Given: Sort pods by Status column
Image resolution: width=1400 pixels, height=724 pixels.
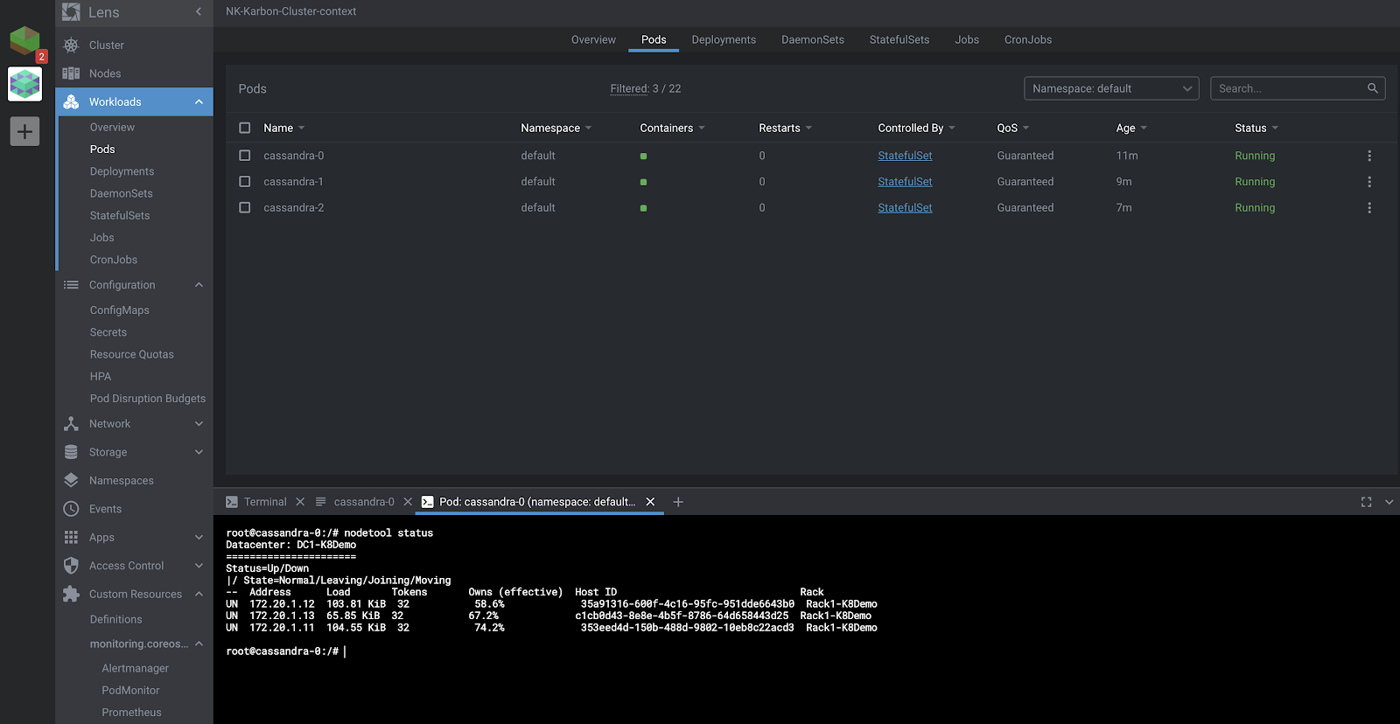Looking at the screenshot, I should (x=1256, y=128).
